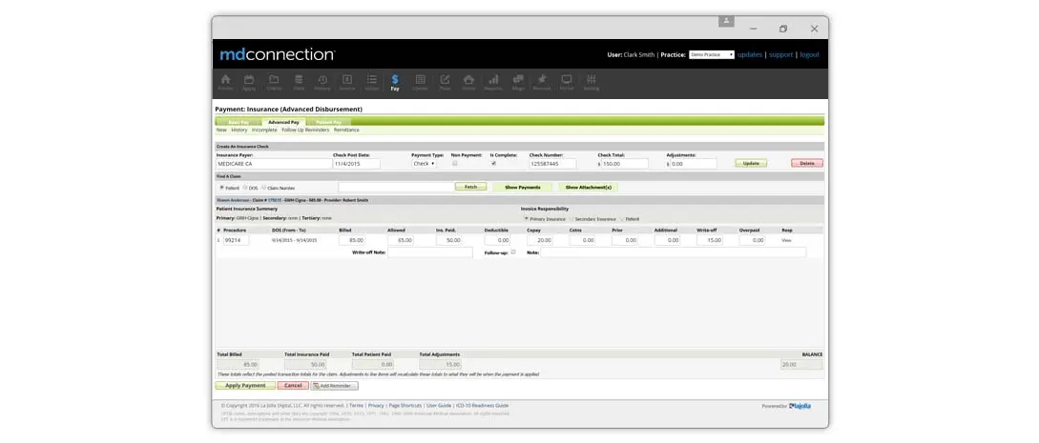
Task: Select Patient invoice responsibility radio
Action: pyautogui.click(x=622, y=218)
